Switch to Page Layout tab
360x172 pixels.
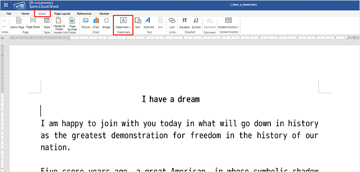[x=62, y=13]
